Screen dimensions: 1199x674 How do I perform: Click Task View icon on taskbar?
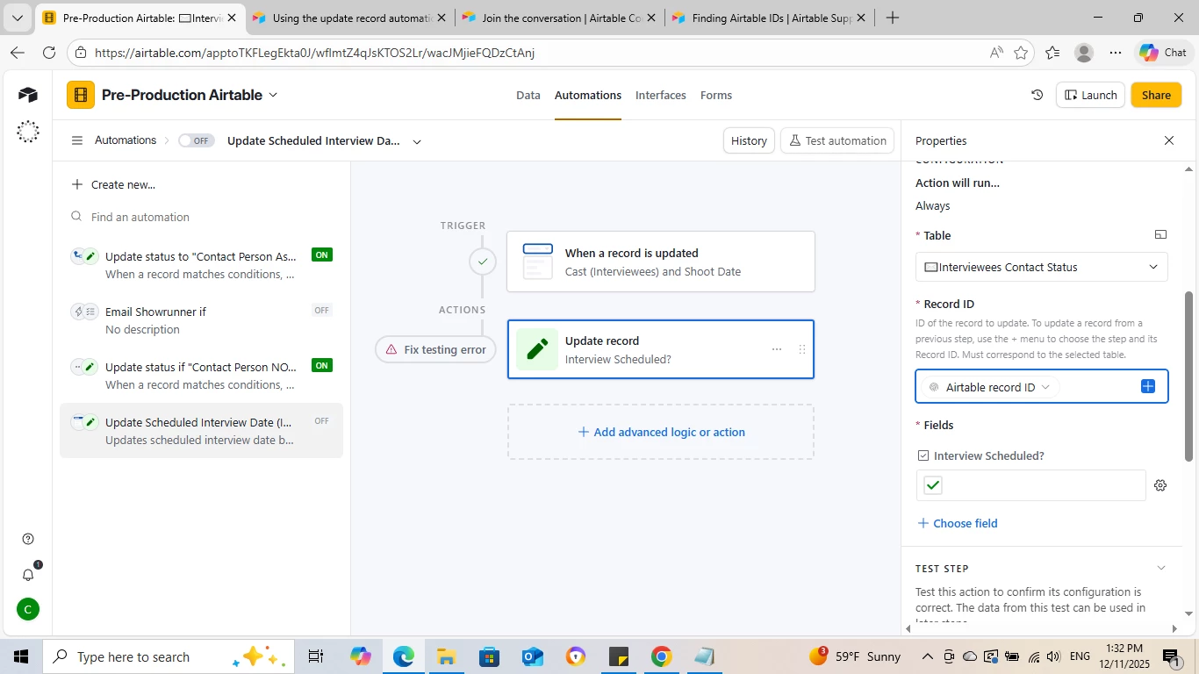[316, 656]
